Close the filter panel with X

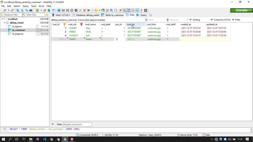coord(53,124)
